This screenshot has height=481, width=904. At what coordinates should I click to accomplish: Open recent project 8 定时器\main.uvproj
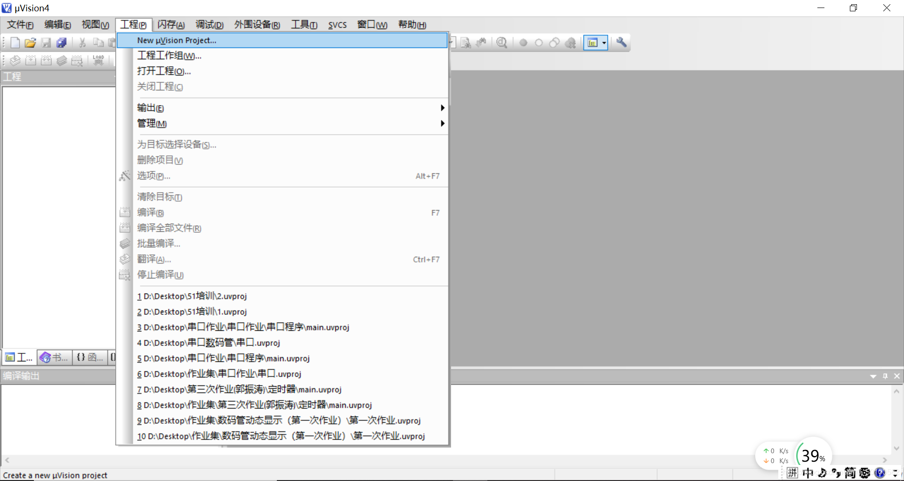click(282, 405)
